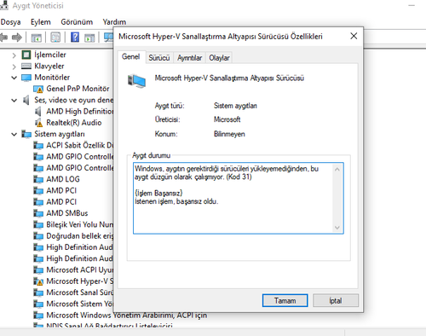Expand the Klavyeler tree node
The height and width of the screenshot is (336, 426).
coord(14,67)
